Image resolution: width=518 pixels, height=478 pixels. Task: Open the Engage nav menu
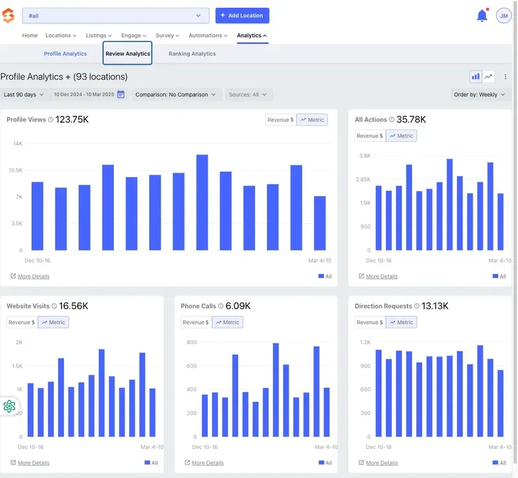[x=134, y=36]
